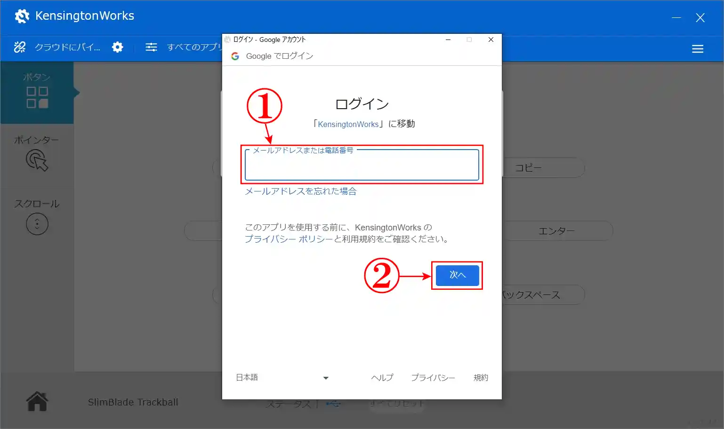The height and width of the screenshot is (429, 724).
Task: Open the プライバシー ポリシー link
Action: click(289, 239)
